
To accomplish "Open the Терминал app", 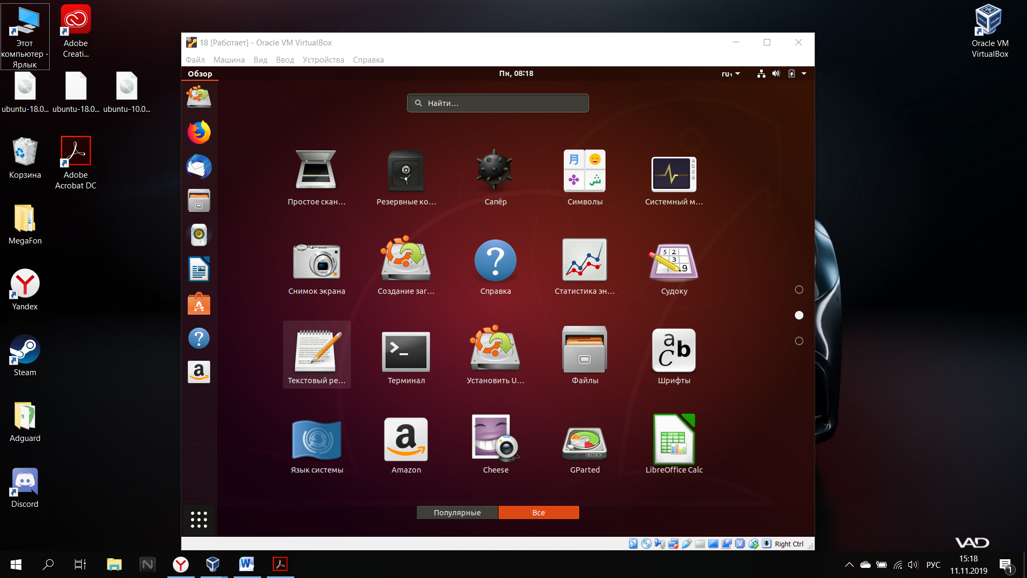I will 406,357.
